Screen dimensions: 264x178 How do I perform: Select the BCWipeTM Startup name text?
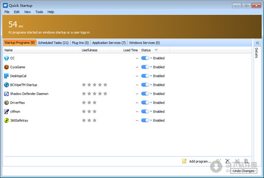tap(24, 85)
